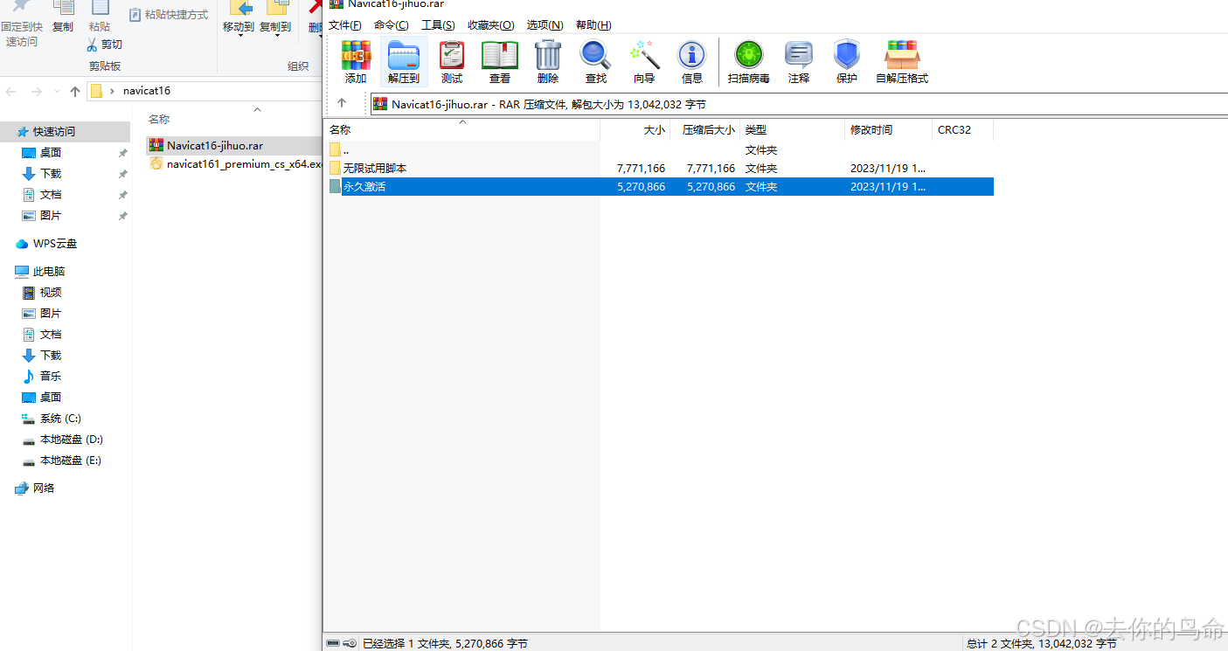
Task: Select the 永久激活 folder row
Action: point(660,186)
